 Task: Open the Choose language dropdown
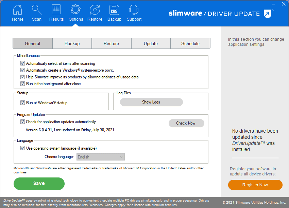101,157
